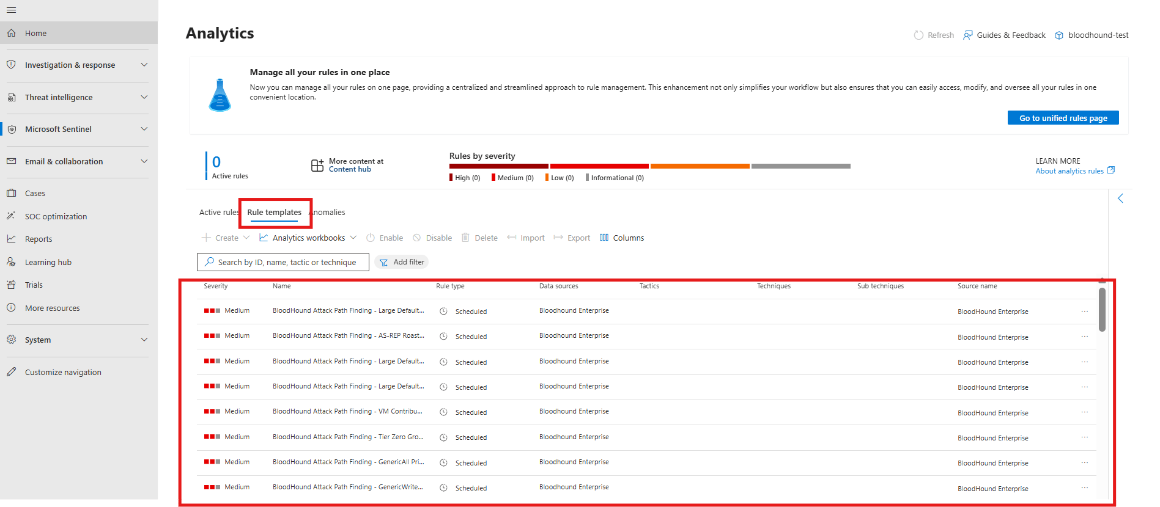The height and width of the screenshot is (507, 1160).
Task: Click the orange Low severity bar
Action: pyautogui.click(x=700, y=166)
